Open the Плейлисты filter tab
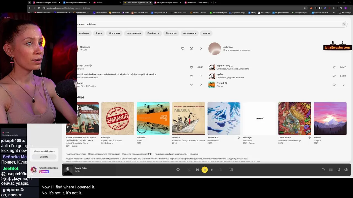 (153, 33)
